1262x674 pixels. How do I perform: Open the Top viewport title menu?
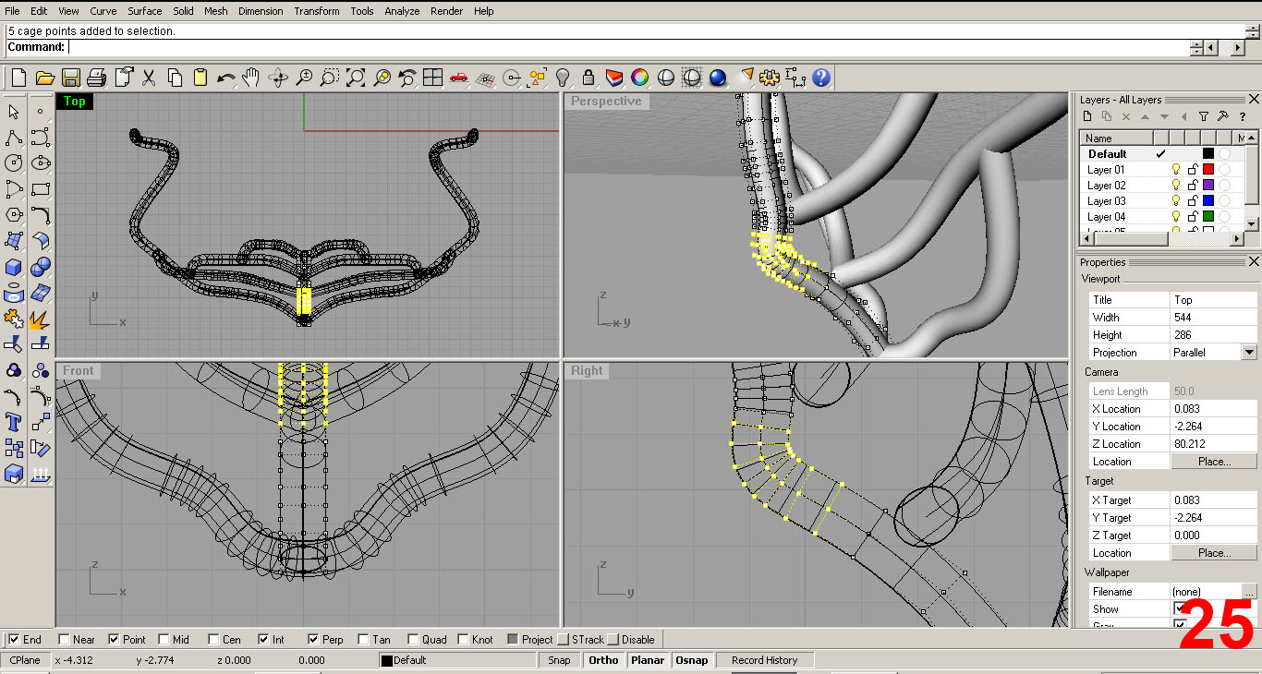pos(75,102)
